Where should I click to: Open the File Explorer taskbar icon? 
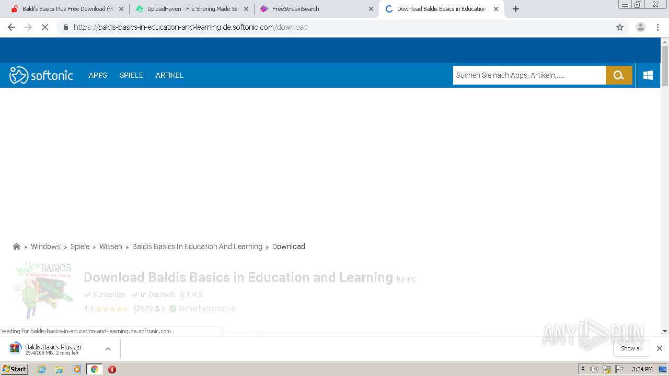pos(59,369)
